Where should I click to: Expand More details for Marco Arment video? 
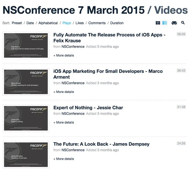(64, 92)
